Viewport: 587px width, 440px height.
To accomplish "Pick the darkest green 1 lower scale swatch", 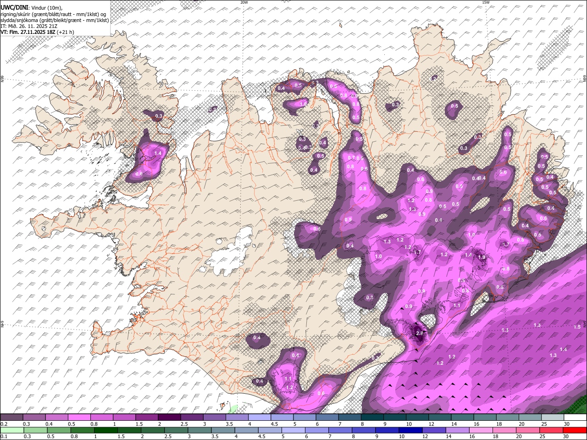I will 106,430.
